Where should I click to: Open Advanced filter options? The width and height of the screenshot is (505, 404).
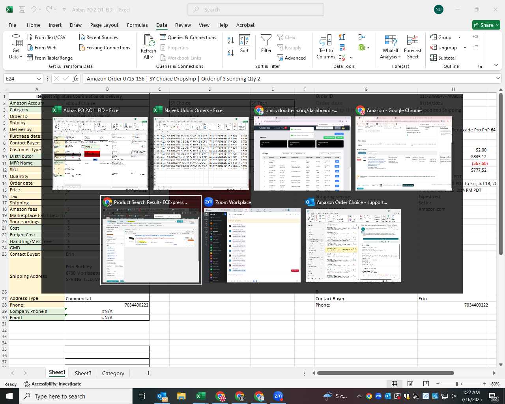(x=292, y=58)
